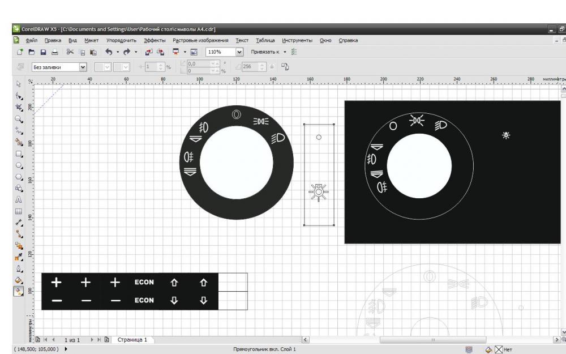Select the Interactive Fill tool
Screen dimensions: 566x354
[x=19, y=291]
